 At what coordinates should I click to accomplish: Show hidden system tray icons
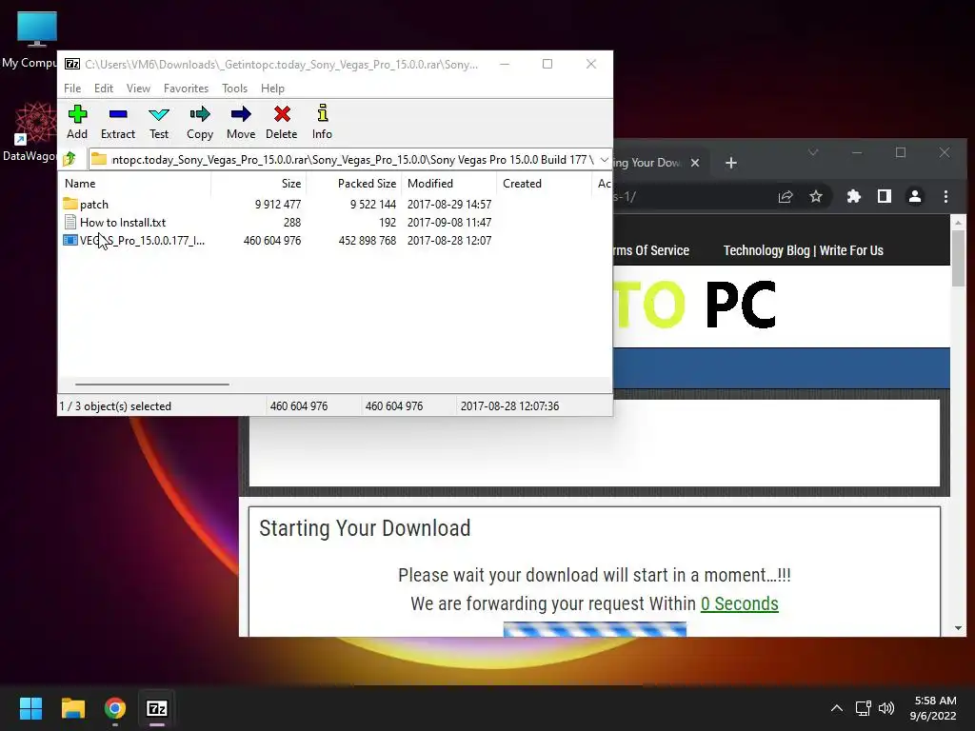pos(837,708)
